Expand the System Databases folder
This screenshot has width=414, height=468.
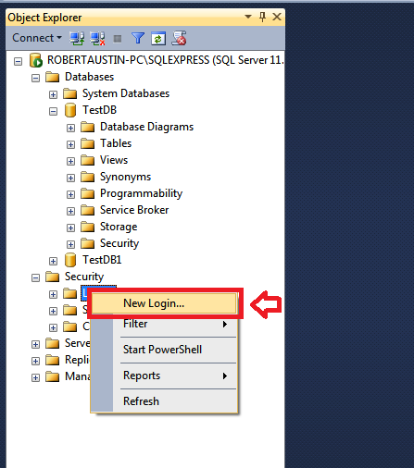pos(53,94)
